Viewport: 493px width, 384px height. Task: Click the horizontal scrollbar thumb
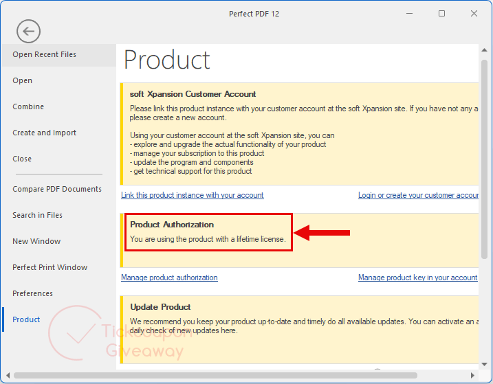[x=215, y=375]
